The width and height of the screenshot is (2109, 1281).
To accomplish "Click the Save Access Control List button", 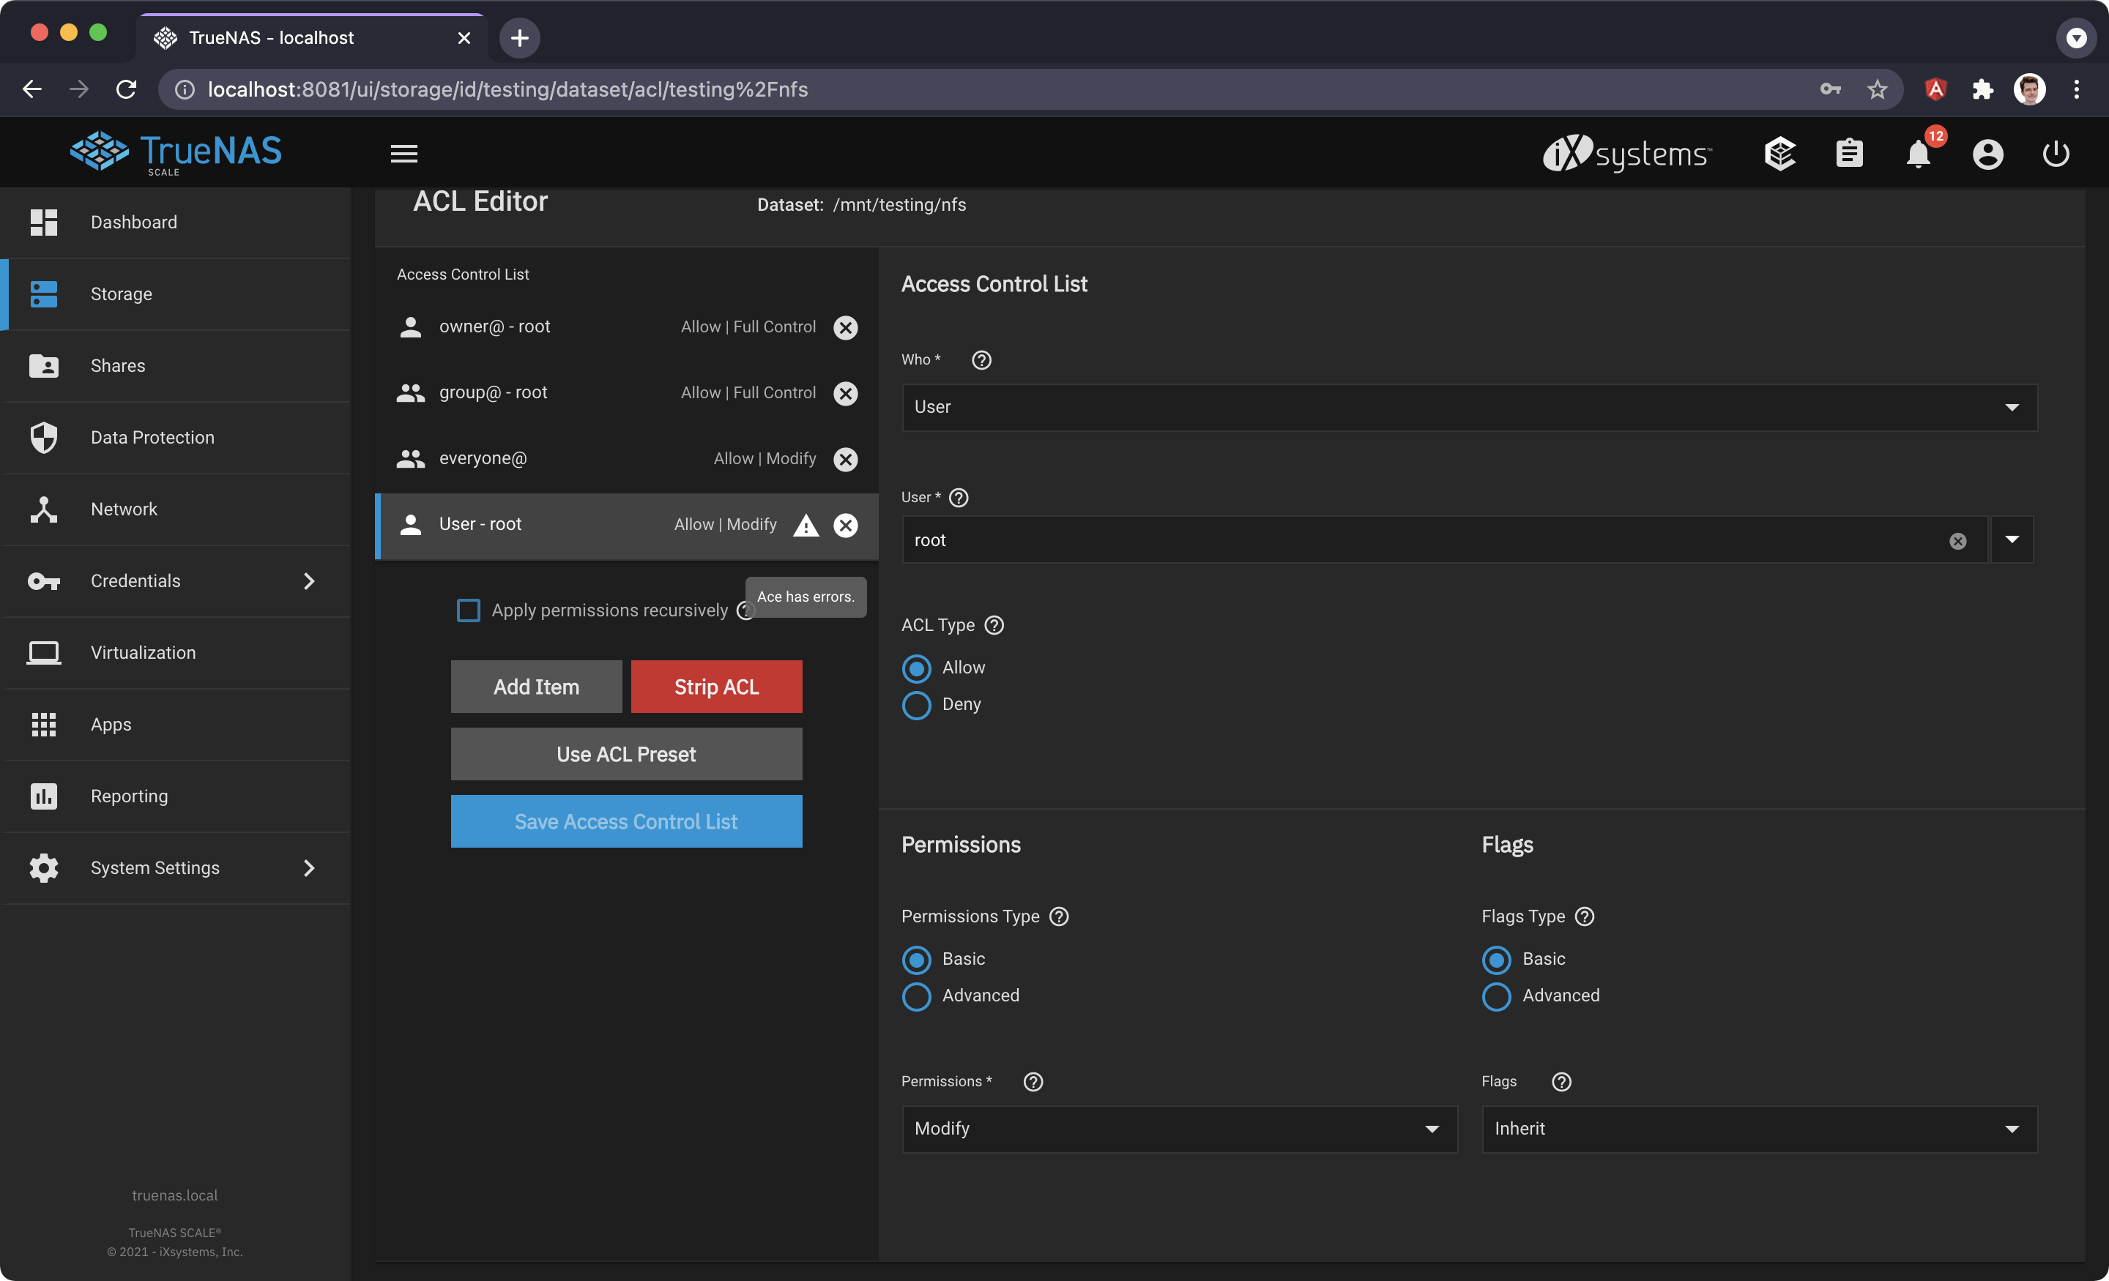I will (x=625, y=821).
